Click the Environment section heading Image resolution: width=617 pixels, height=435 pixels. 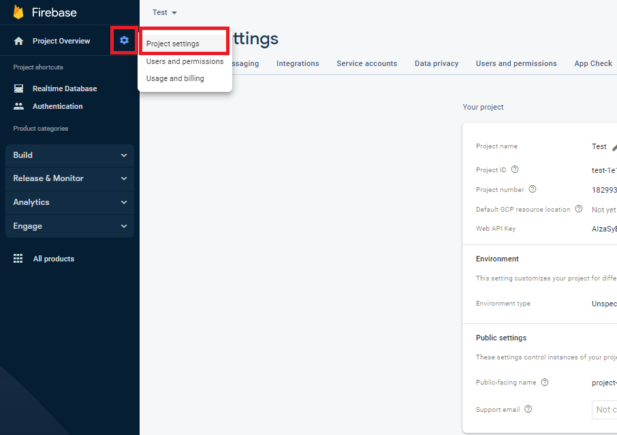tap(497, 259)
